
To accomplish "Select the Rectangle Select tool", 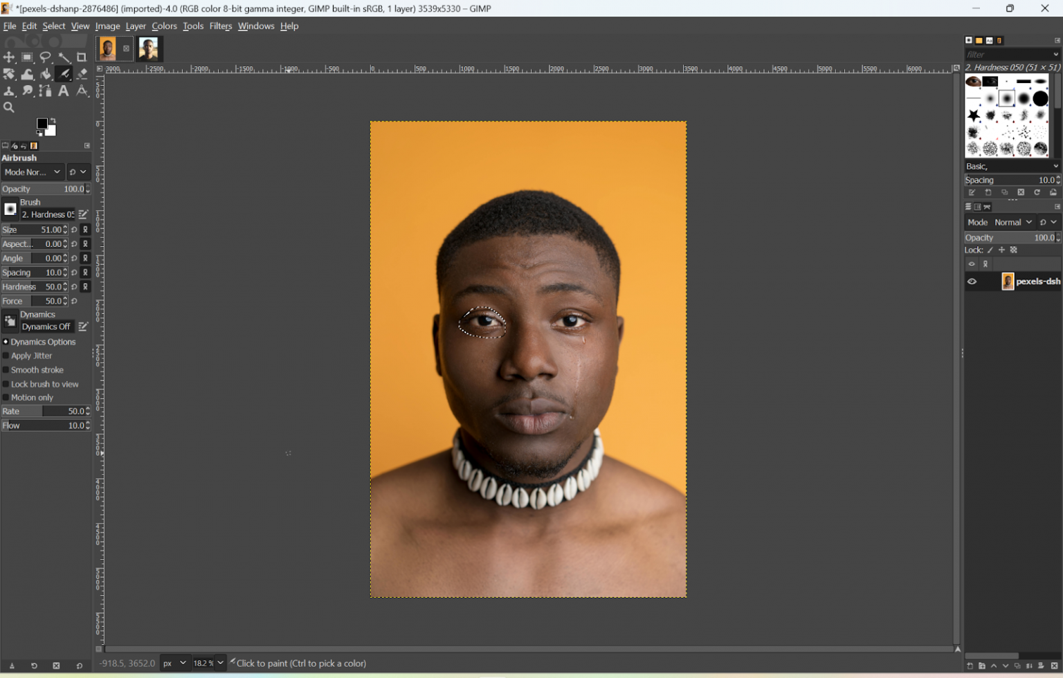I will click(28, 57).
